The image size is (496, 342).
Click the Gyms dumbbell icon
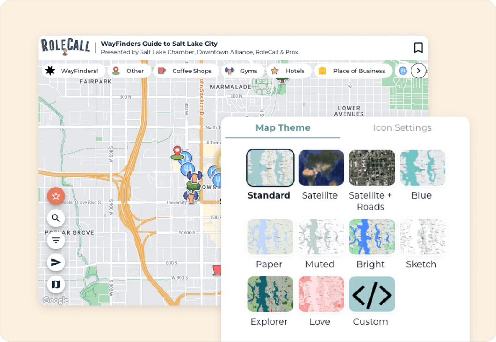[x=228, y=71]
